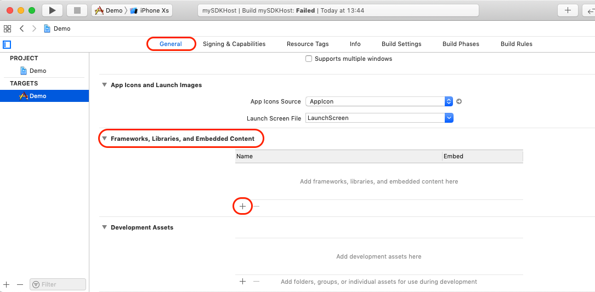The width and height of the screenshot is (595, 292).
Task: Go back in editor history
Action: pyautogui.click(x=21, y=28)
